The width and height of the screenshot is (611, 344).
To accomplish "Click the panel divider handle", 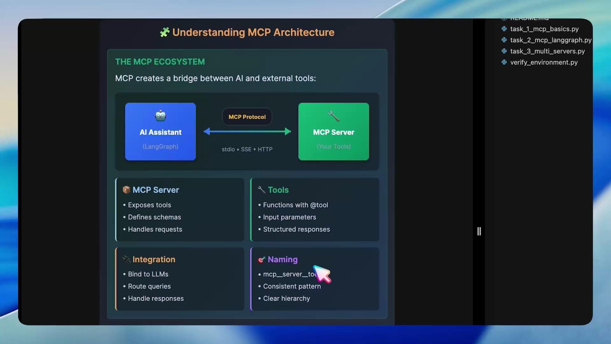I will coord(479,231).
